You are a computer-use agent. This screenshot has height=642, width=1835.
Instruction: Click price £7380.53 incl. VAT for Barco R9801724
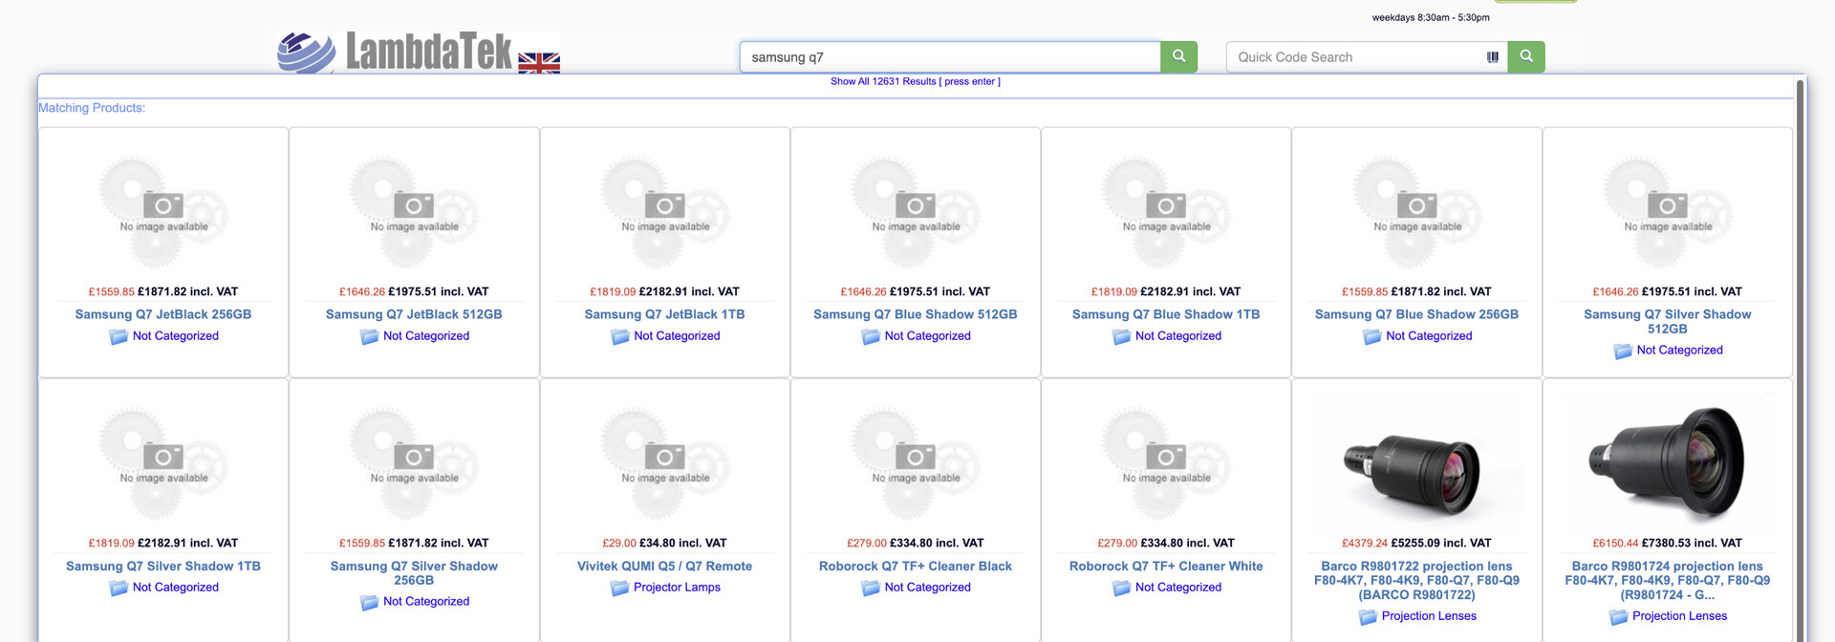1692,543
